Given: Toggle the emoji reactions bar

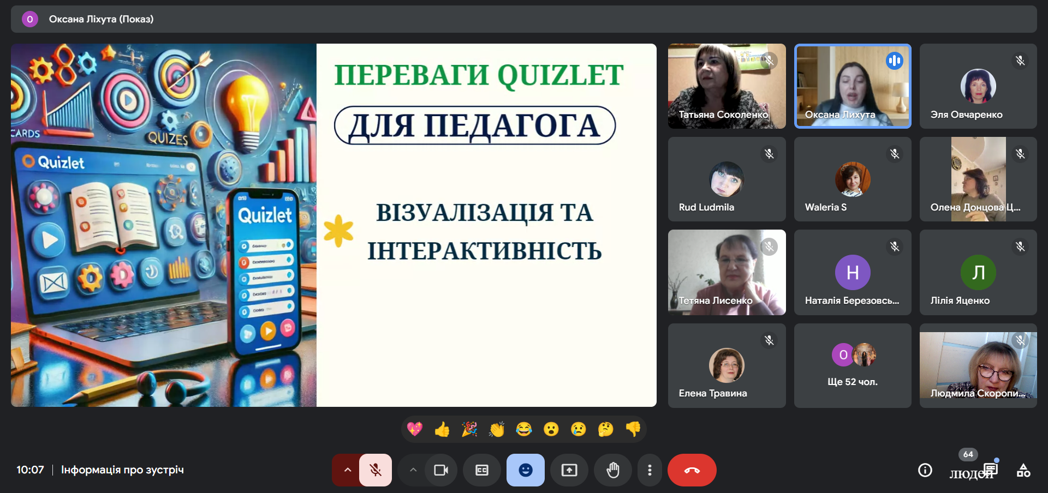Looking at the screenshot, I should (x=526, y=470).
